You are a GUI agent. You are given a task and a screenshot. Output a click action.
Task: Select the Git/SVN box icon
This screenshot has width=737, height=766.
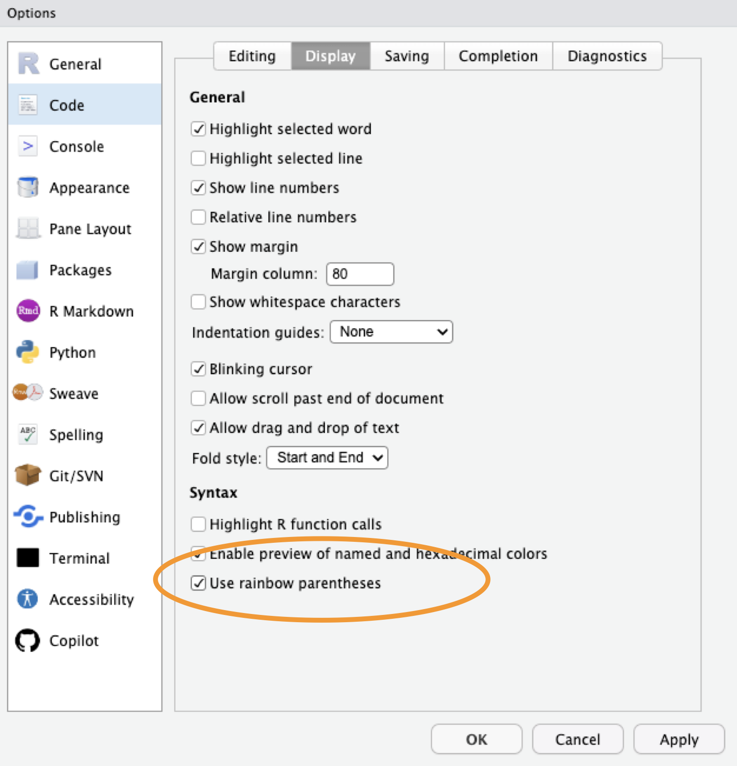(28, 475)
